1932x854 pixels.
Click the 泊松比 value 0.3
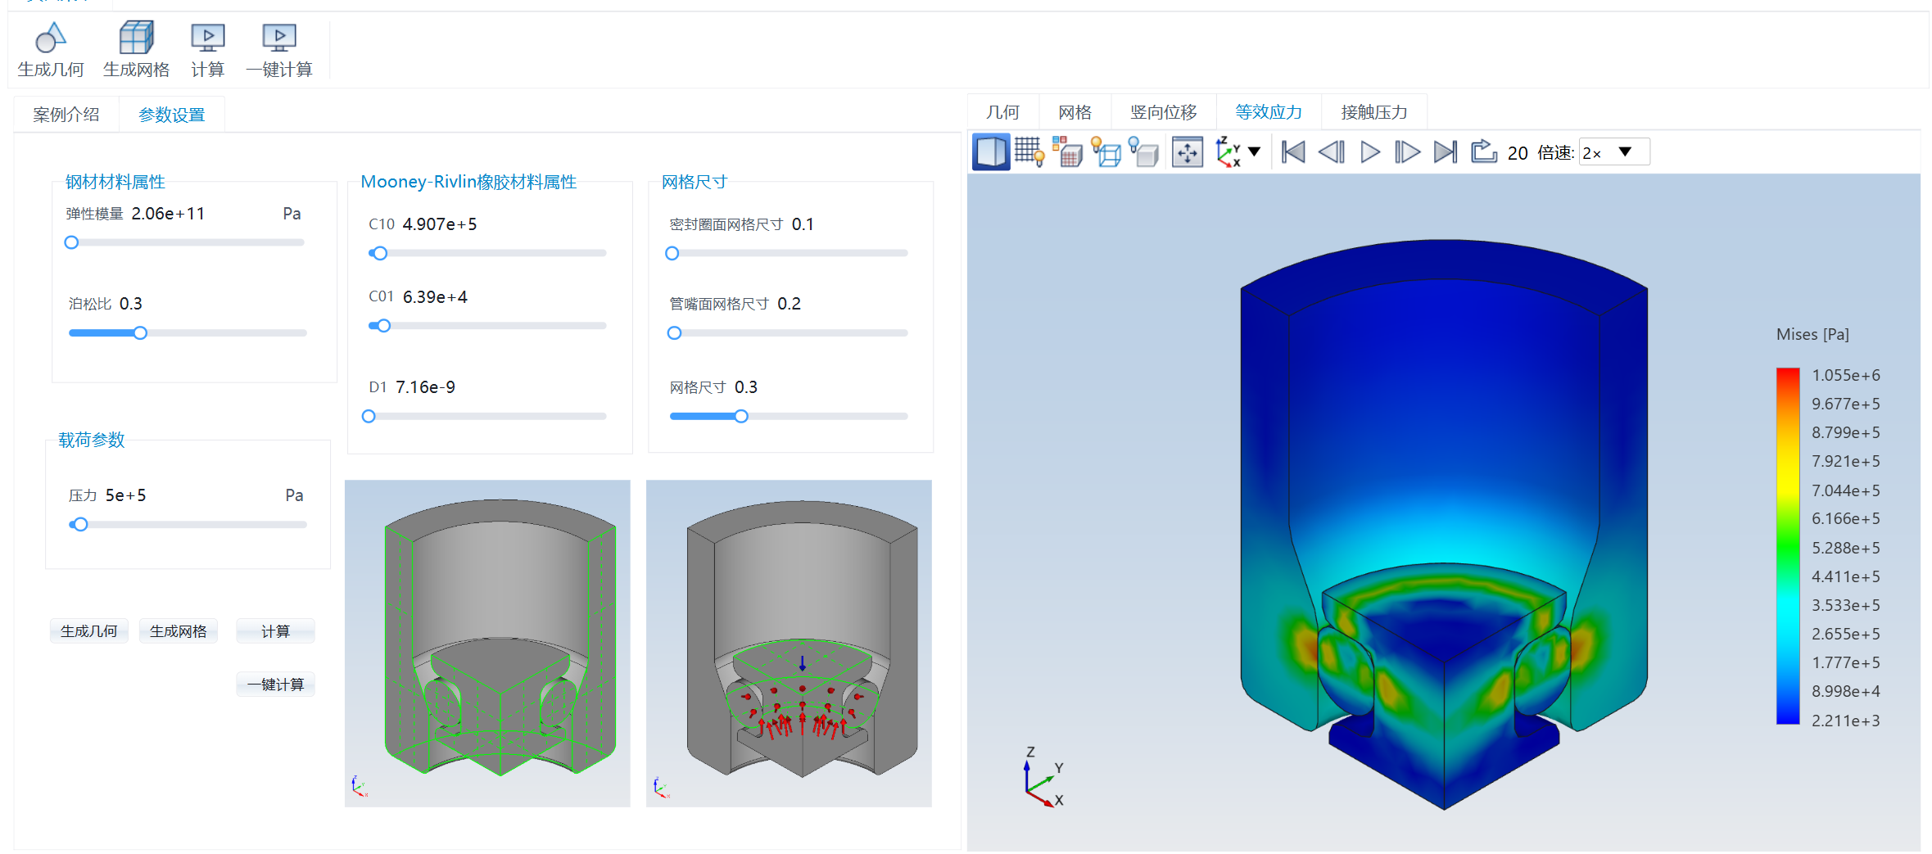tap(131, 304)
